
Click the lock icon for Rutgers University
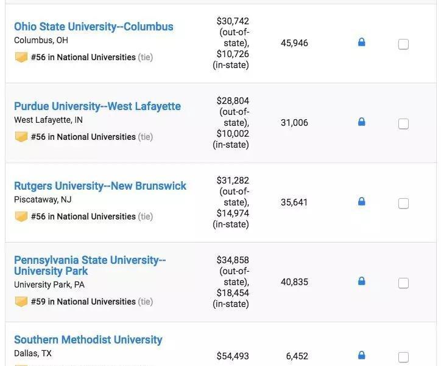click(x=361, y=202)
